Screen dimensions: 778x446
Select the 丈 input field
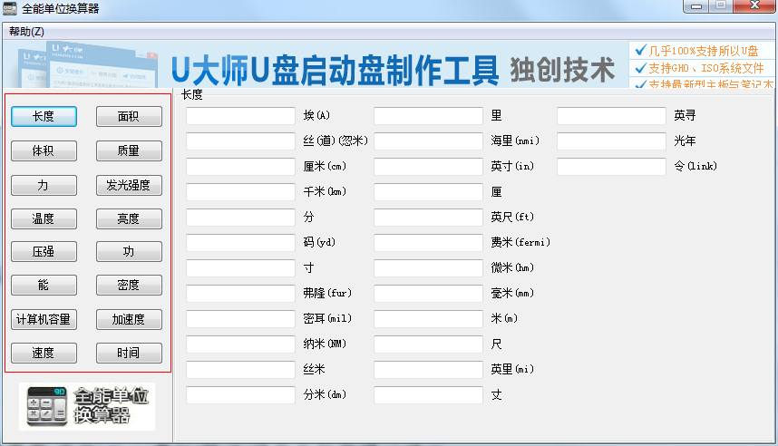click(x=428, y=395)
